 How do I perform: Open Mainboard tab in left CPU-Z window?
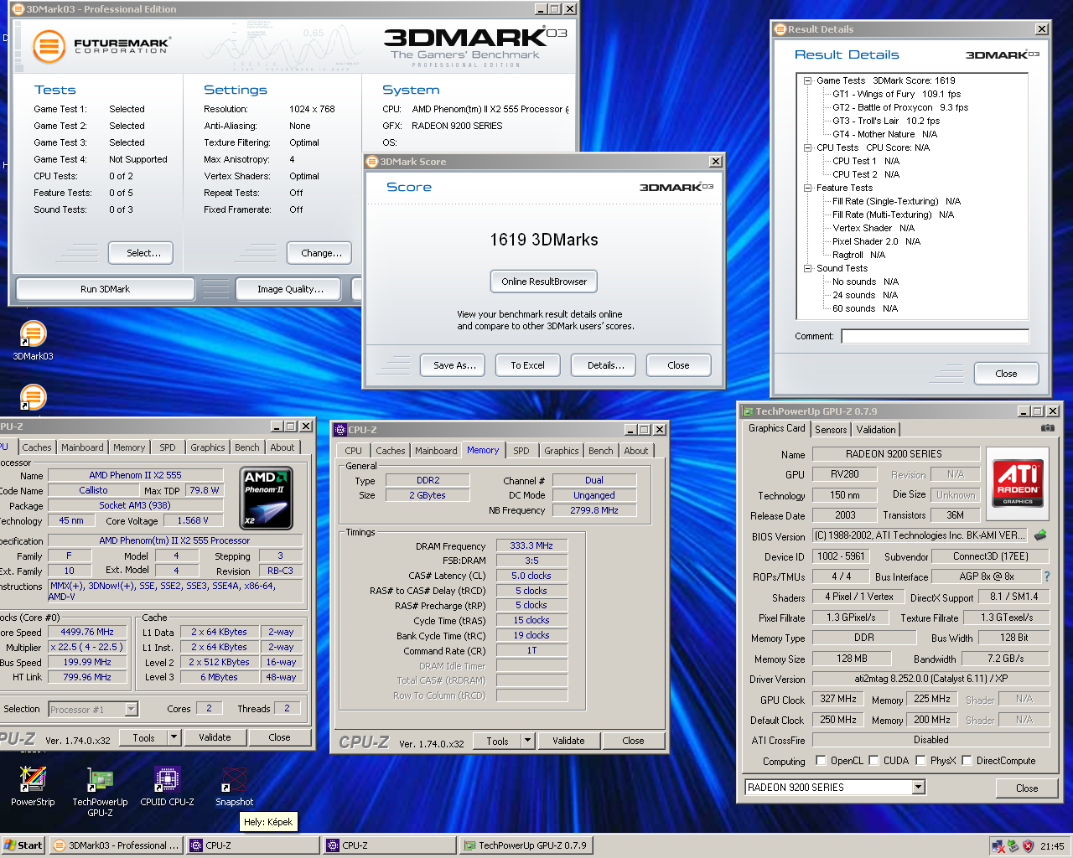click(82, 447)
